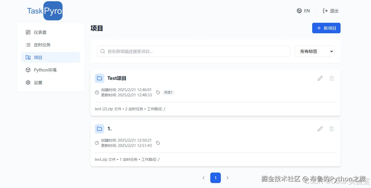Click the folder icon beside project 1.
371x188 pixels.
pyautogui.click(x=100, y=129)
